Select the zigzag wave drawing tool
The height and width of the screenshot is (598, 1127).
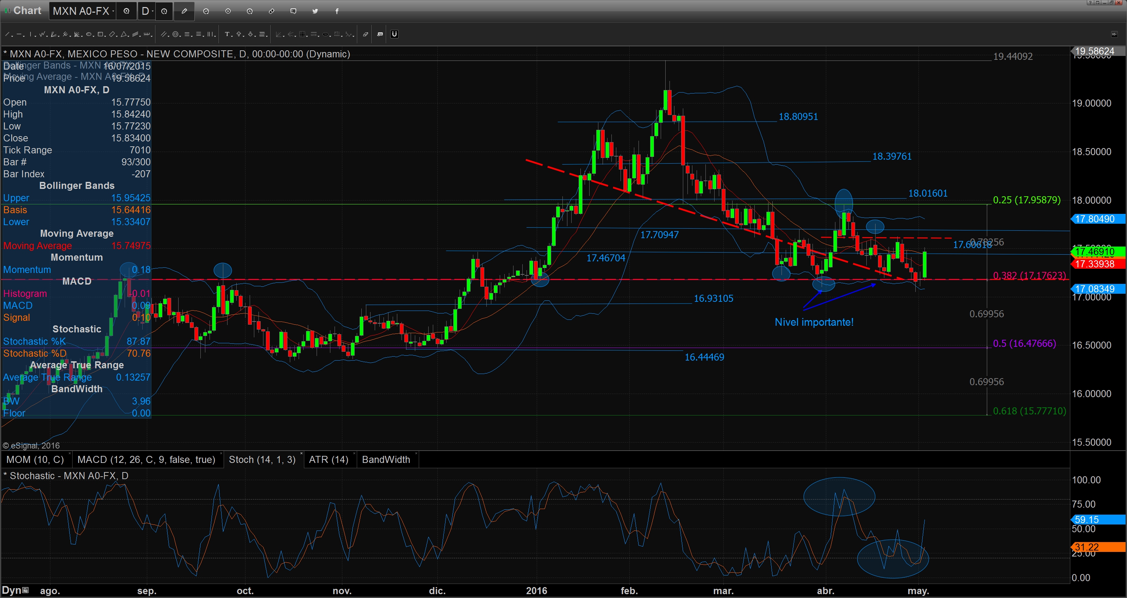(42, 34)
